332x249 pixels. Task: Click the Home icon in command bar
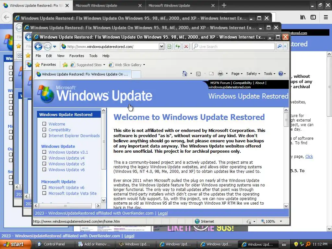[x=184, y=74]
